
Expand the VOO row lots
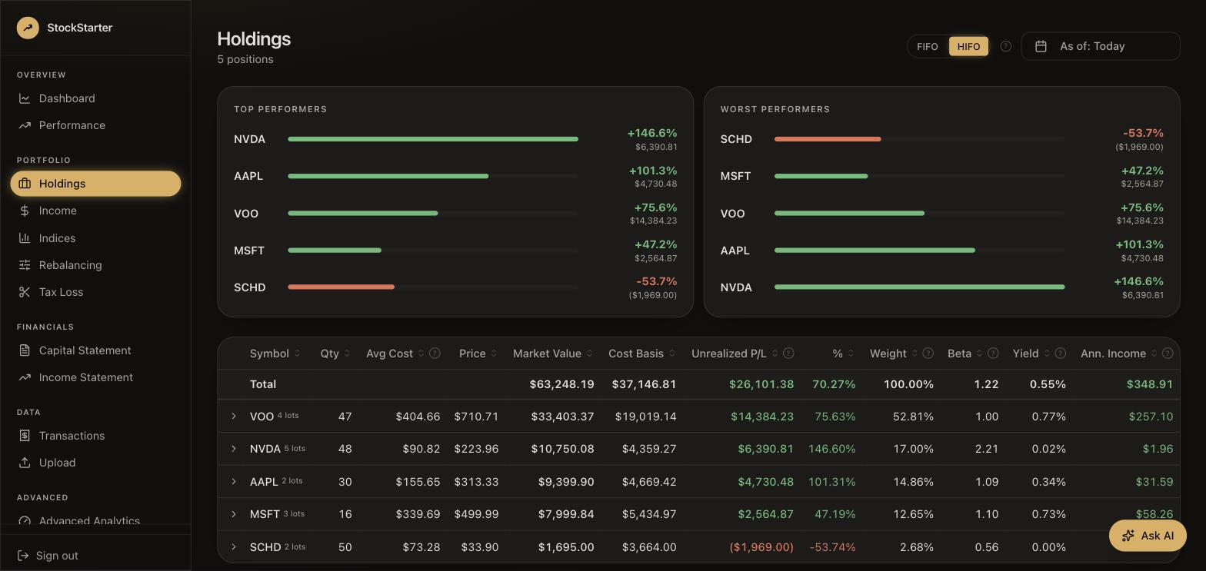tap(234, 417)
